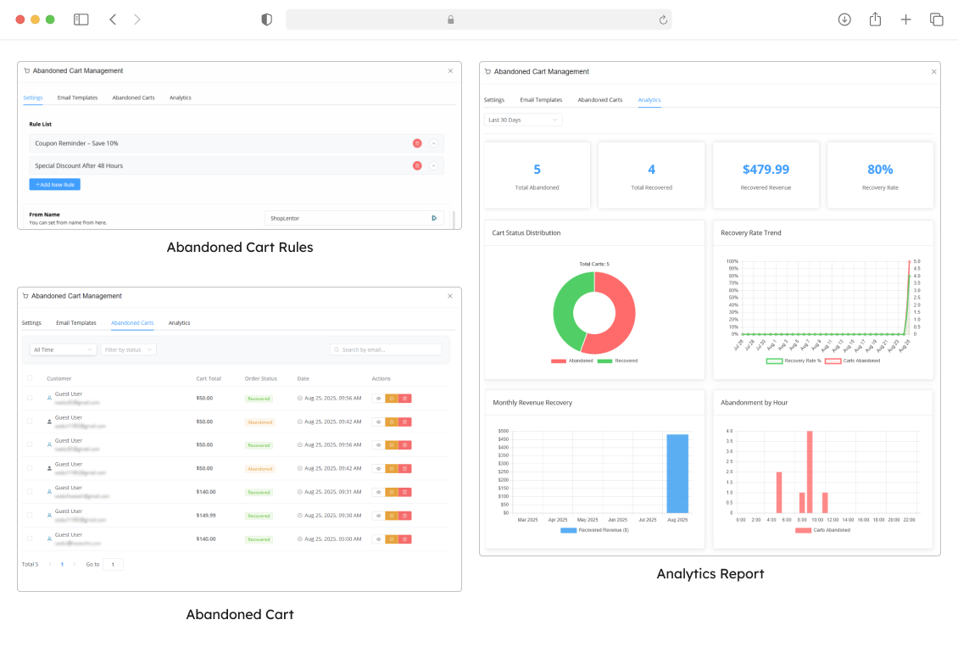Click the red trash icon in the first cart row
This screenshot has width=958, height=670.
(x=405, y=398)
